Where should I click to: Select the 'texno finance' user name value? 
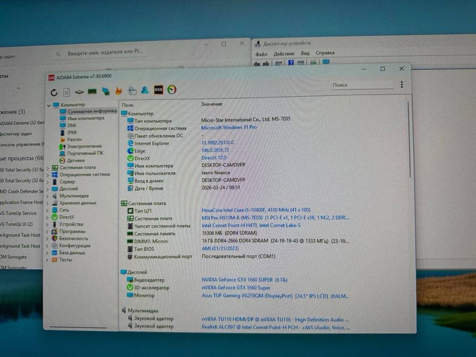pos(216,173)
